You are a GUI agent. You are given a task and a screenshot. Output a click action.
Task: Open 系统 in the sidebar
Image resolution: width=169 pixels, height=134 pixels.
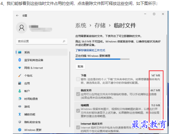pos(42,52)
